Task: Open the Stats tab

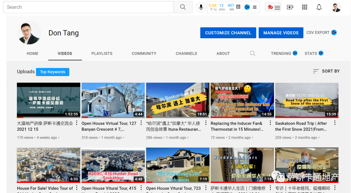Action: [x=311, y=53]
